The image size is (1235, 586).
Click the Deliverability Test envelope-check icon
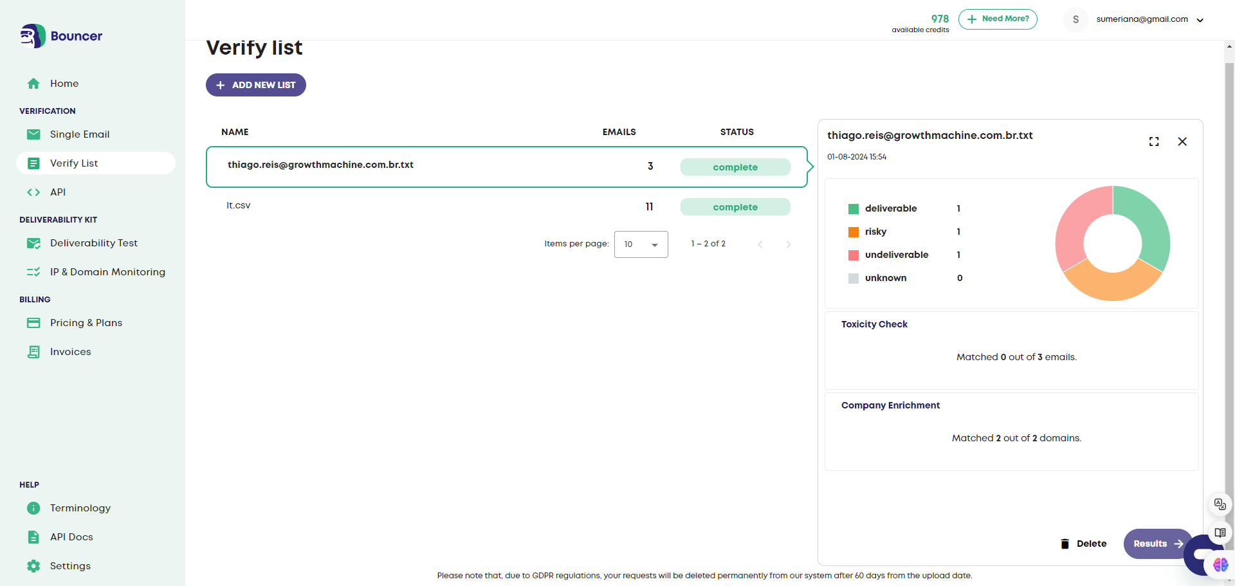click(33, 243)
